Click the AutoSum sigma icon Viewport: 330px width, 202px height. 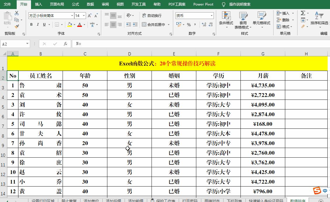[x=302, y=13]
